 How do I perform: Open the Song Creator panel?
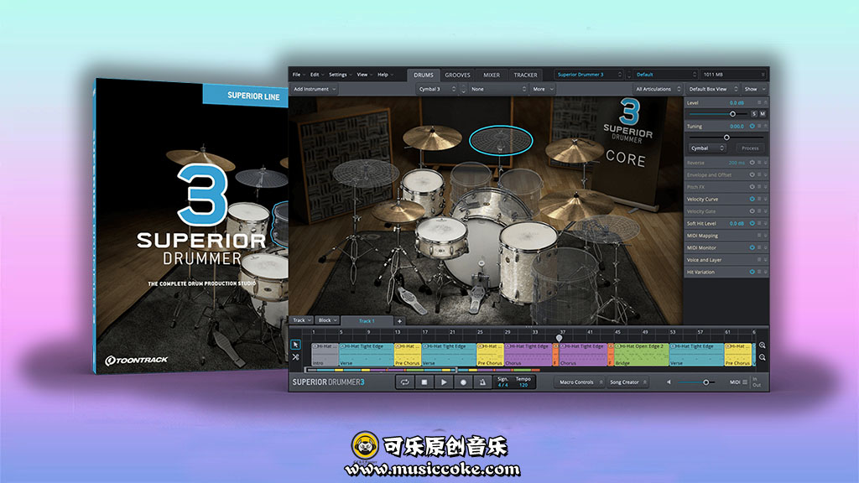pyautogui.click(x=627, y=382)
